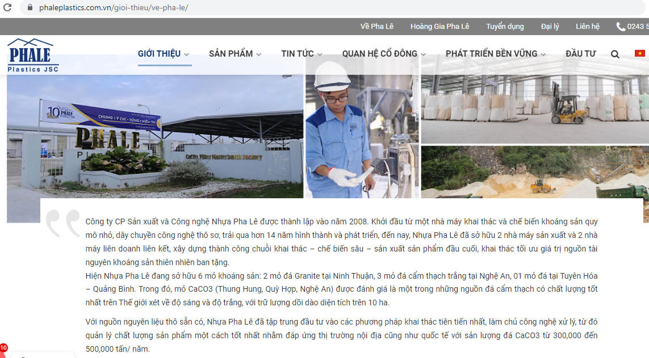This screenshot has height=358, width=649.
Task: Open site search with the magnifier icon
Action: [615, 54]
